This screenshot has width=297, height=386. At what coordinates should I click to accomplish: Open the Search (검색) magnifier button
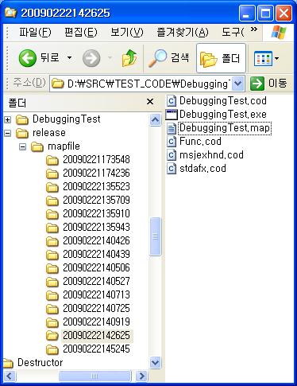[x=168, y=58]
